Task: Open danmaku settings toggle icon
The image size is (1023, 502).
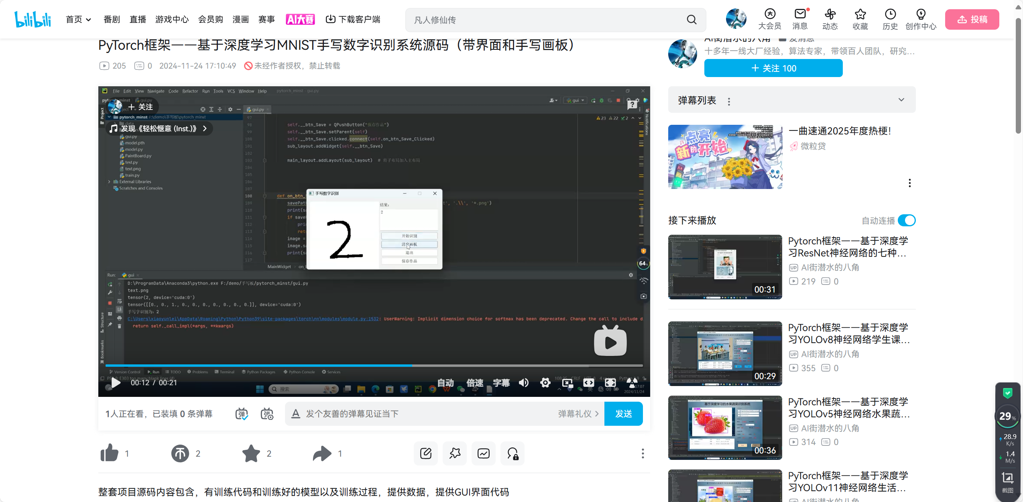Action: (267, 414)
